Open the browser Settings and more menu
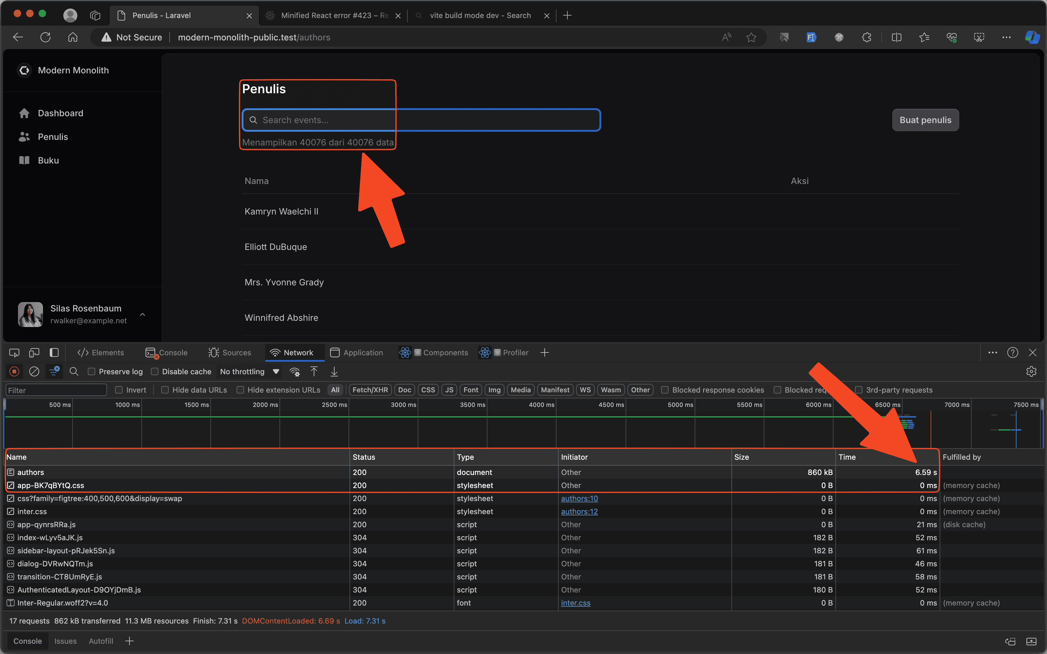The image size is (1047, 654). pos(1006,37)
